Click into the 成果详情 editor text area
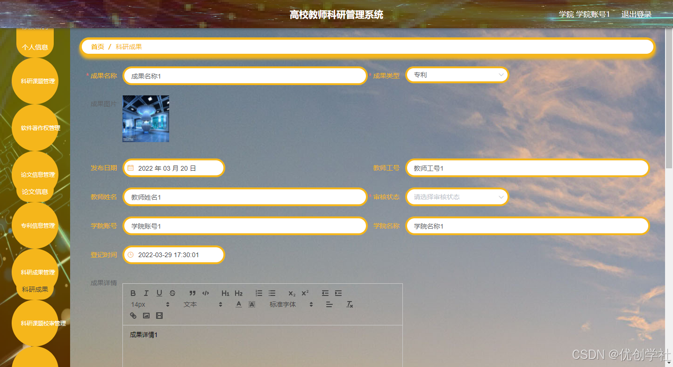The height and width of the screenshot is (367, 673). [x=262, y=346]
